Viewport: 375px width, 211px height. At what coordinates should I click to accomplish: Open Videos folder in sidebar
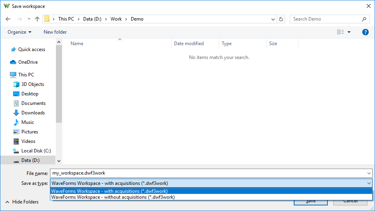tap(28, 141)
